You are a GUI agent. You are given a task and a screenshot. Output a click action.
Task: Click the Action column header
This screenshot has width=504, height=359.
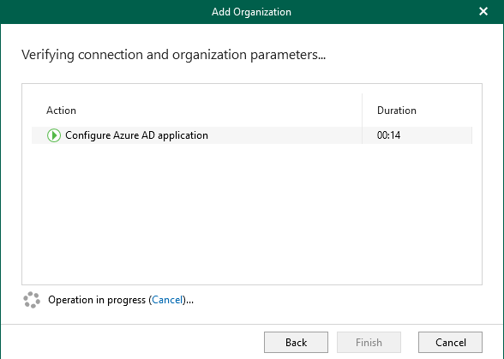point(61,111)
